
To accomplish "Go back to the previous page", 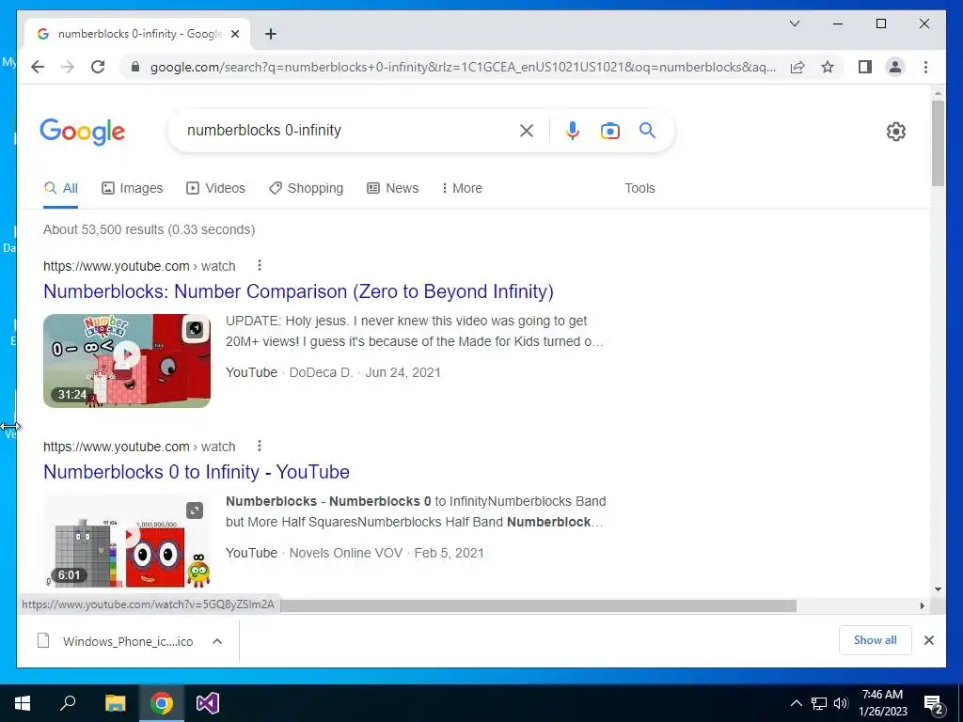I will tap(38, 67).
